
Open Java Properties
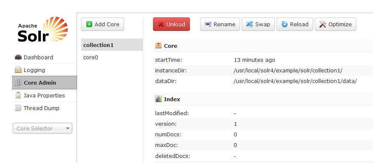(x=44, y=96)
